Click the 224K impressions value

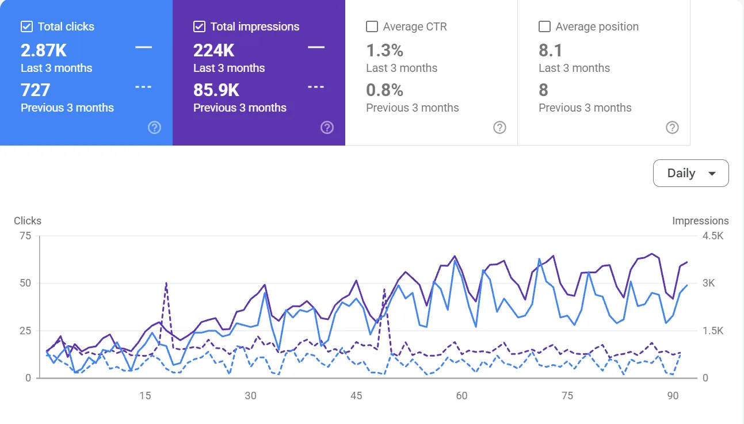tap(214, 51)
